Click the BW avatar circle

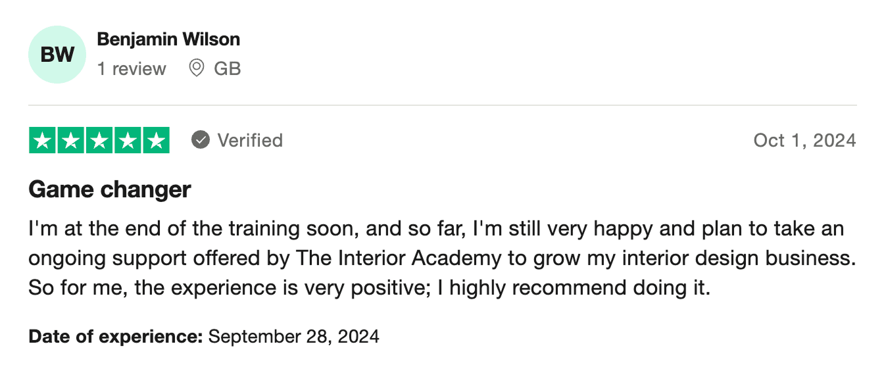pos(57,55)
